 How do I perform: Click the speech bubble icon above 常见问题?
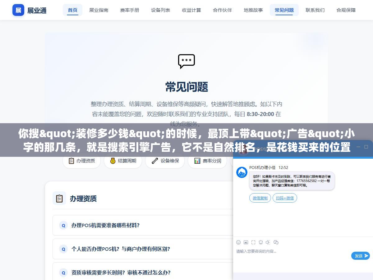186,61
